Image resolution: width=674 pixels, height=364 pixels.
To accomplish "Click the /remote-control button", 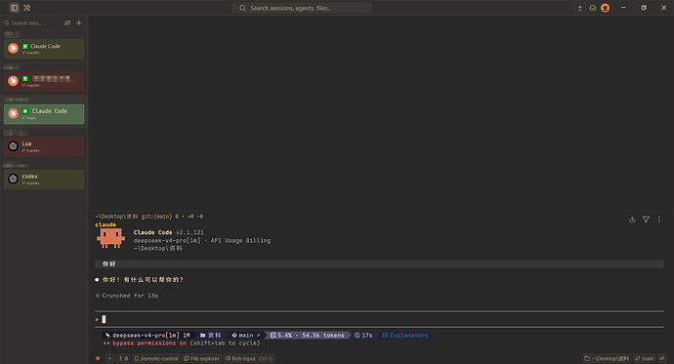I will coord(156,358).
